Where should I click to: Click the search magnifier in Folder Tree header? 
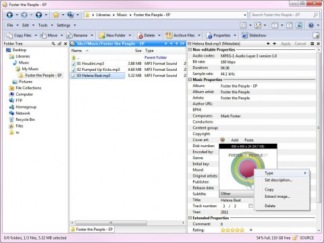53,44
